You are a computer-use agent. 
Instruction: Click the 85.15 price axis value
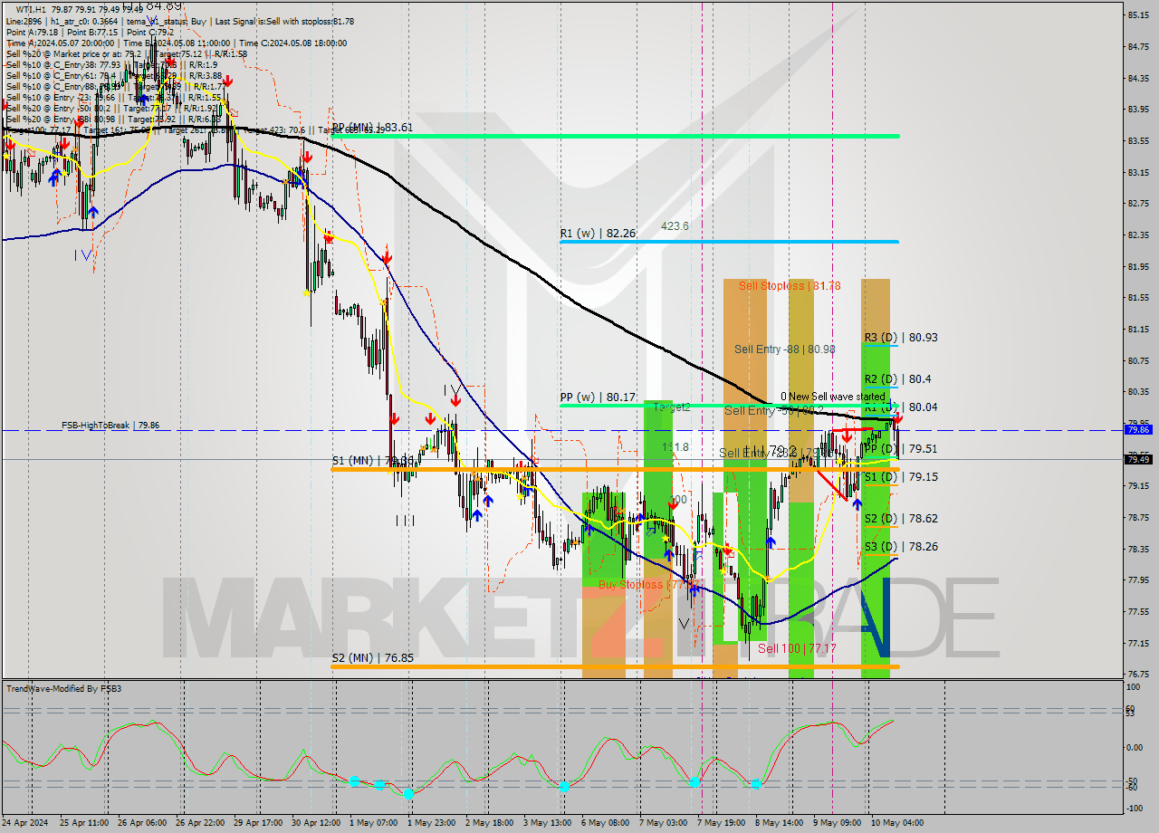[1139, 14]
